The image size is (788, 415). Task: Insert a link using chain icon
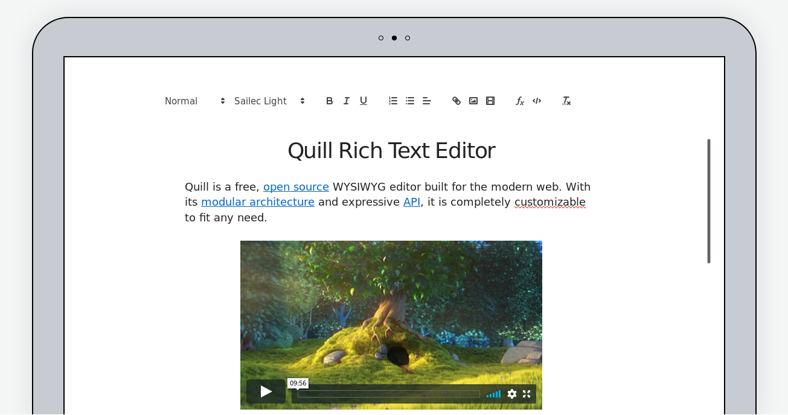coord(456,101)
